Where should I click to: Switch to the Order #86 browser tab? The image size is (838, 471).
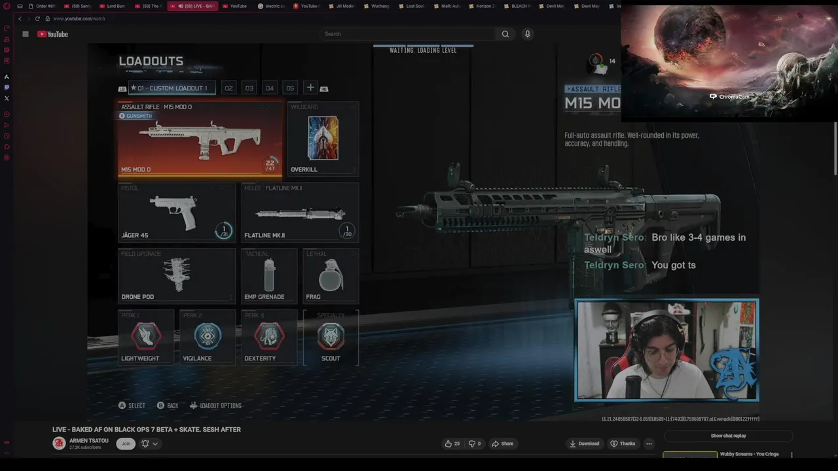point(42,6)
